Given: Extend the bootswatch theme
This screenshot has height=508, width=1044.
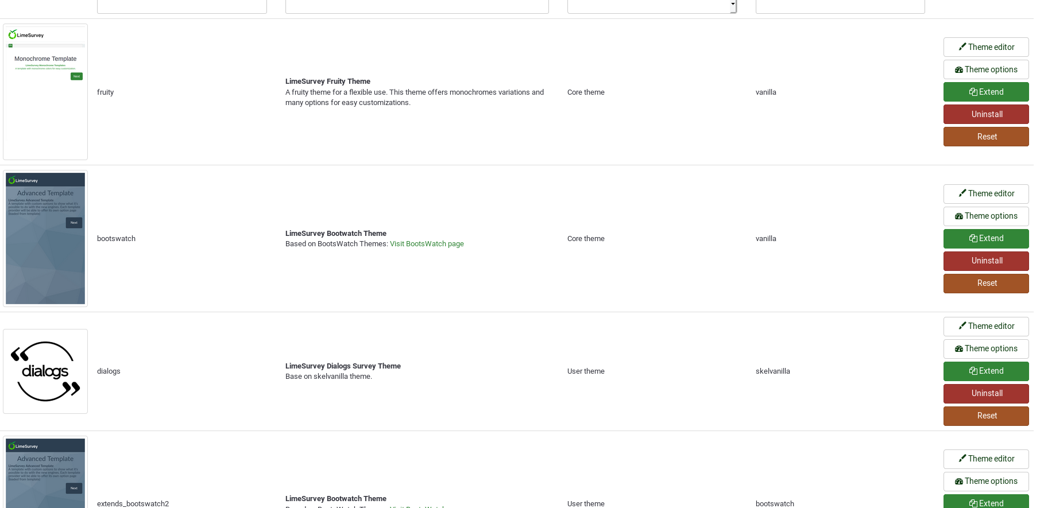Looking at the screenshot, I should point(985,238).
